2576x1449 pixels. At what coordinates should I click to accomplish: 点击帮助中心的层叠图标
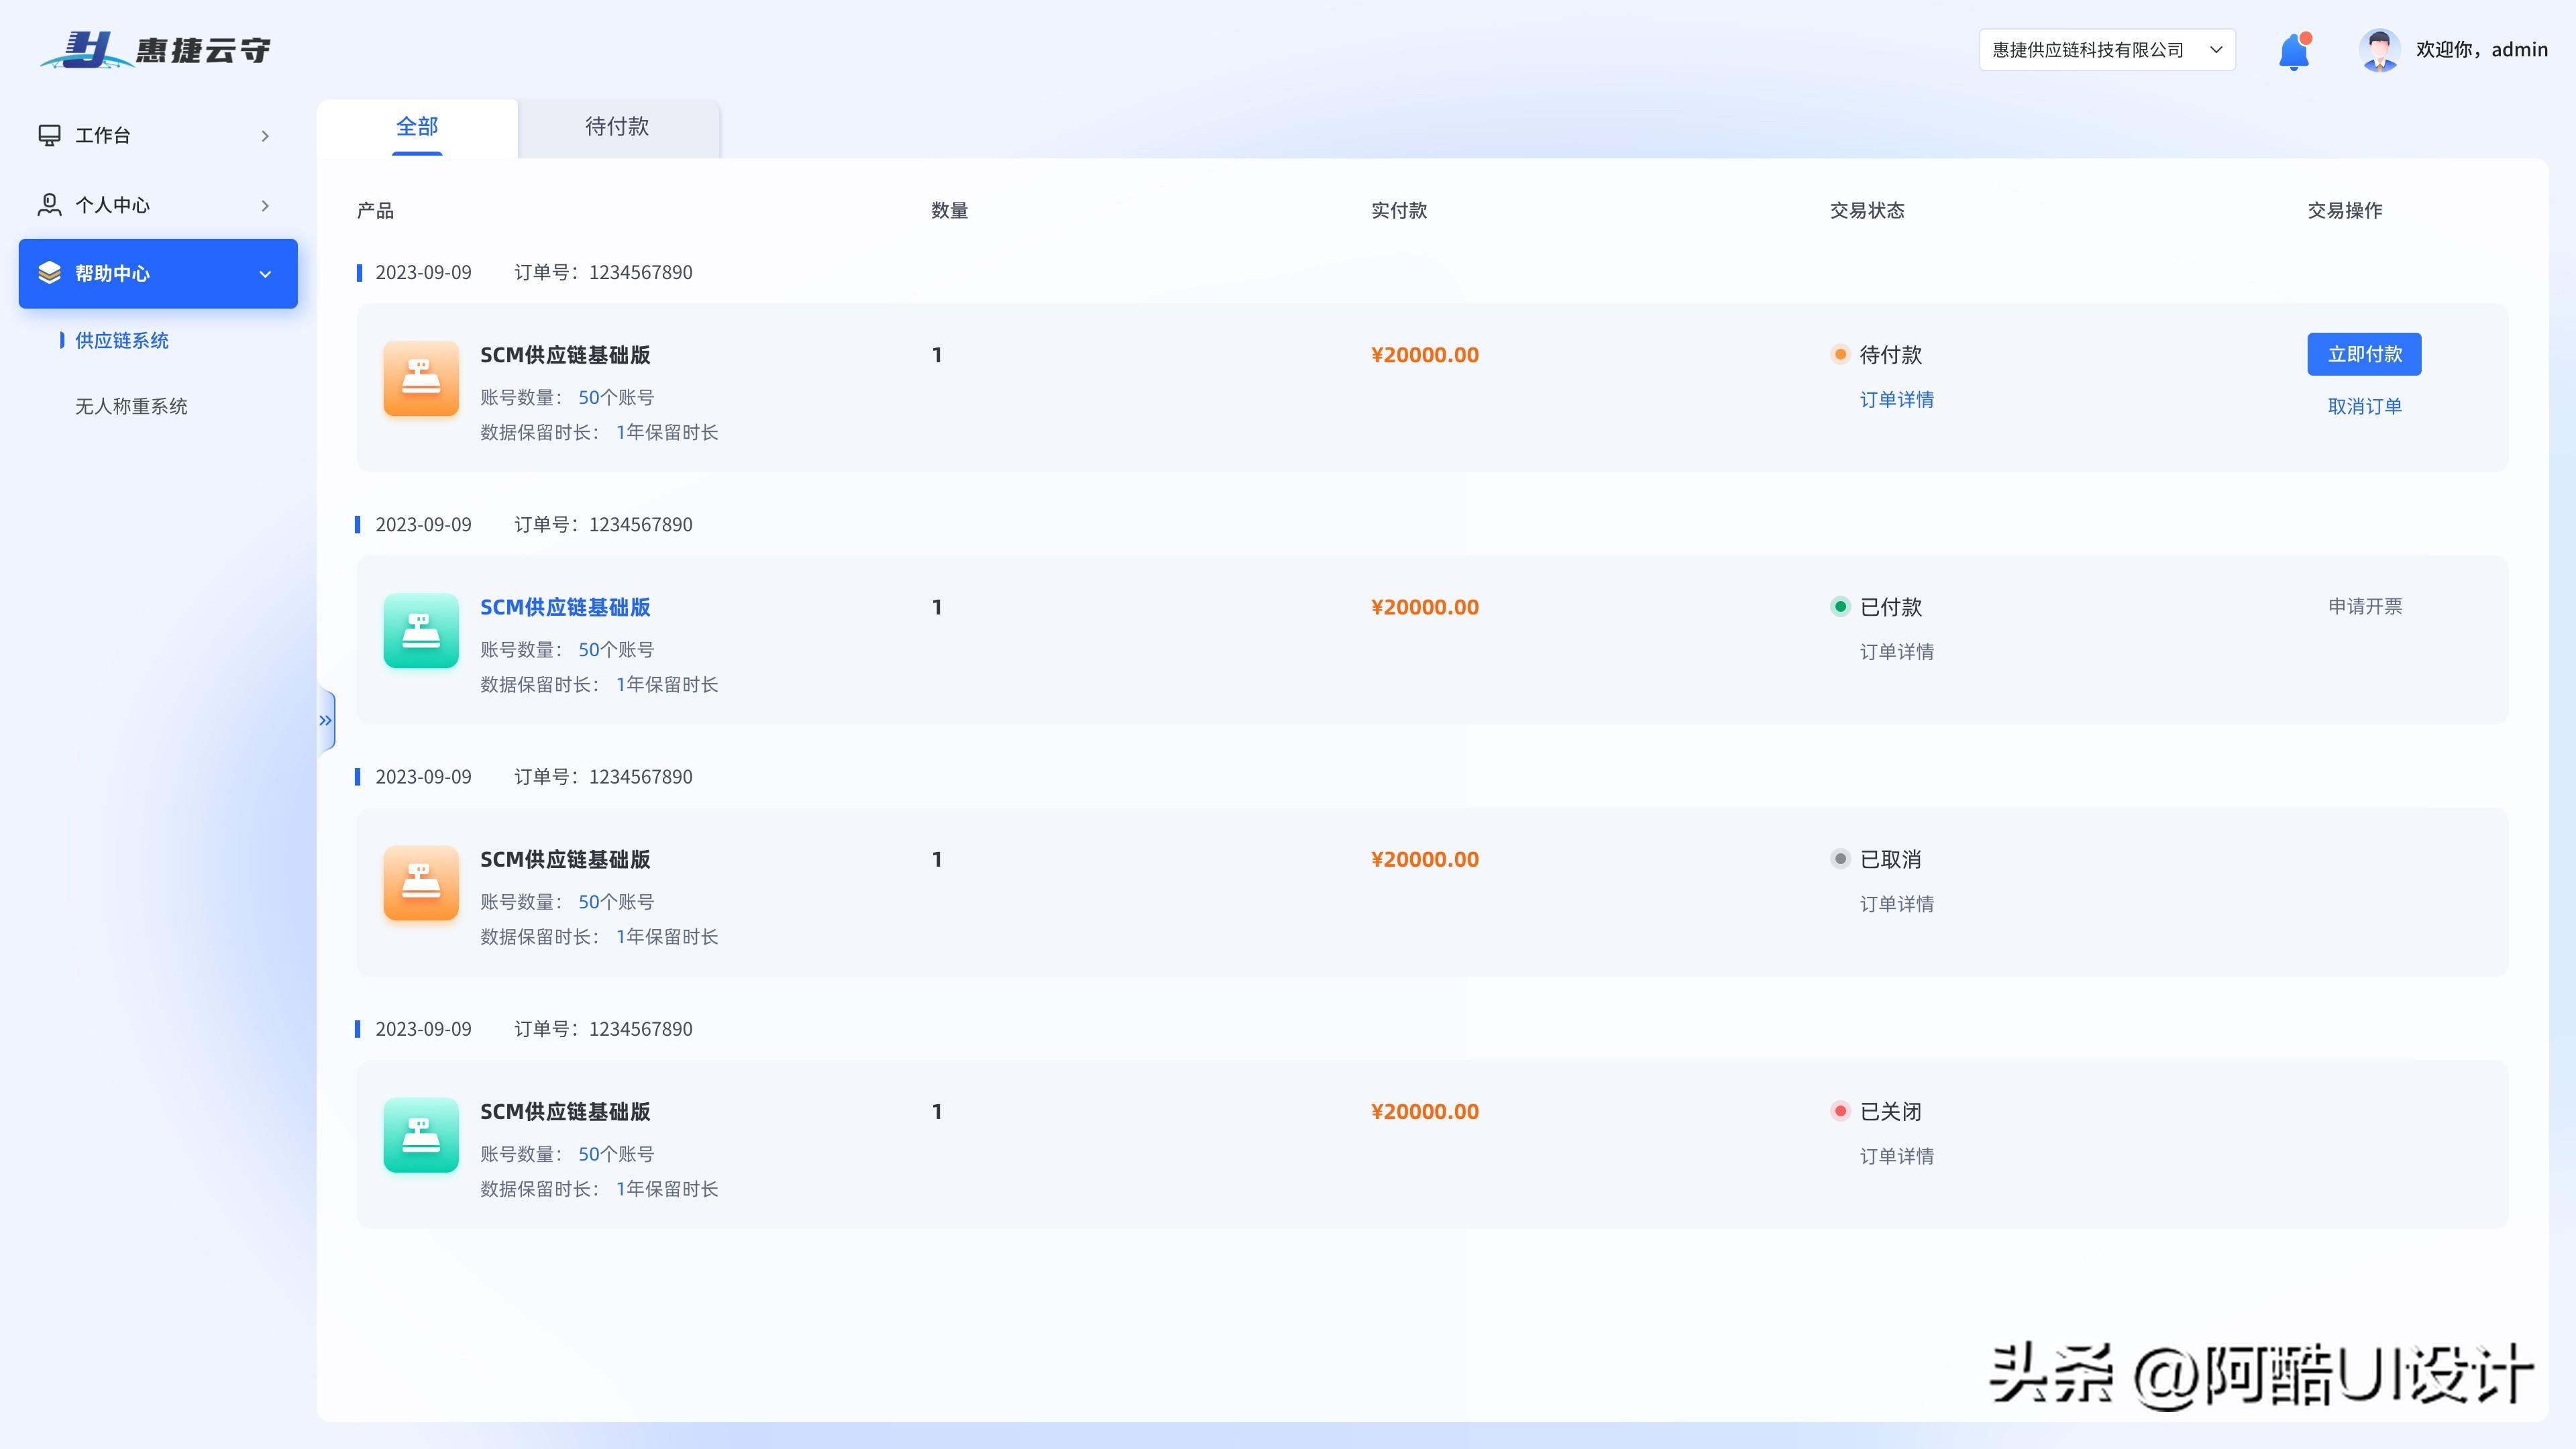click(x=50, y=273)
